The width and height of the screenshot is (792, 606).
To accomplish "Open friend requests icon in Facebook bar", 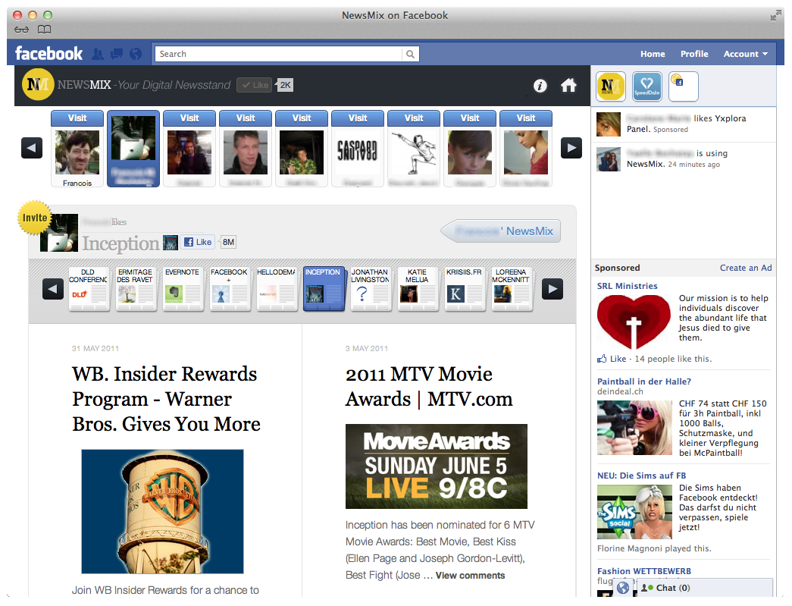I will point(98,54).
